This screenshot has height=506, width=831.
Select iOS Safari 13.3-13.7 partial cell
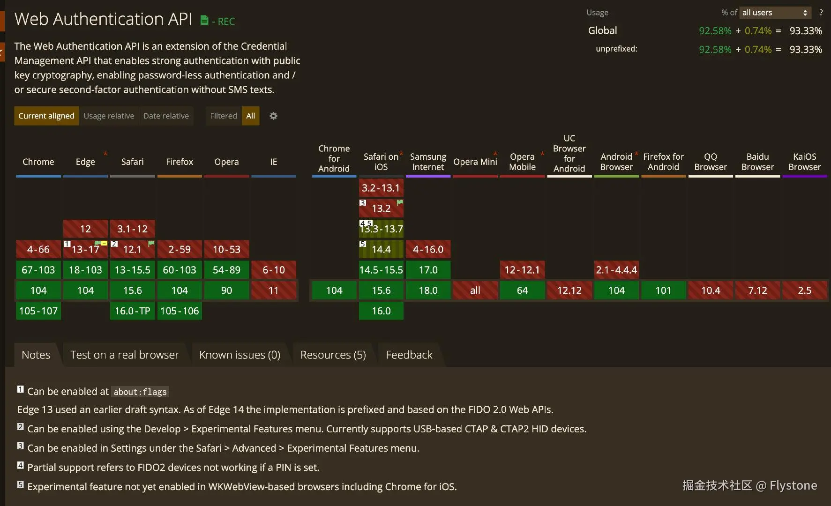coord(381,229)
